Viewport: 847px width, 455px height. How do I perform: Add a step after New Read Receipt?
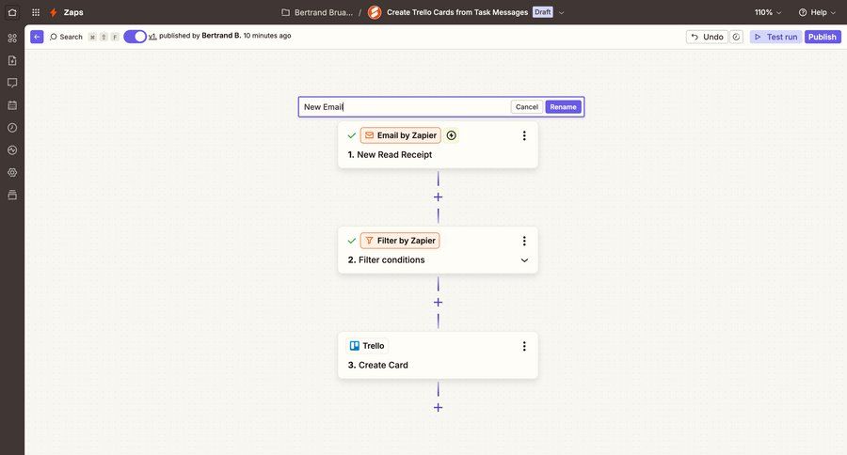pos(438,197)
